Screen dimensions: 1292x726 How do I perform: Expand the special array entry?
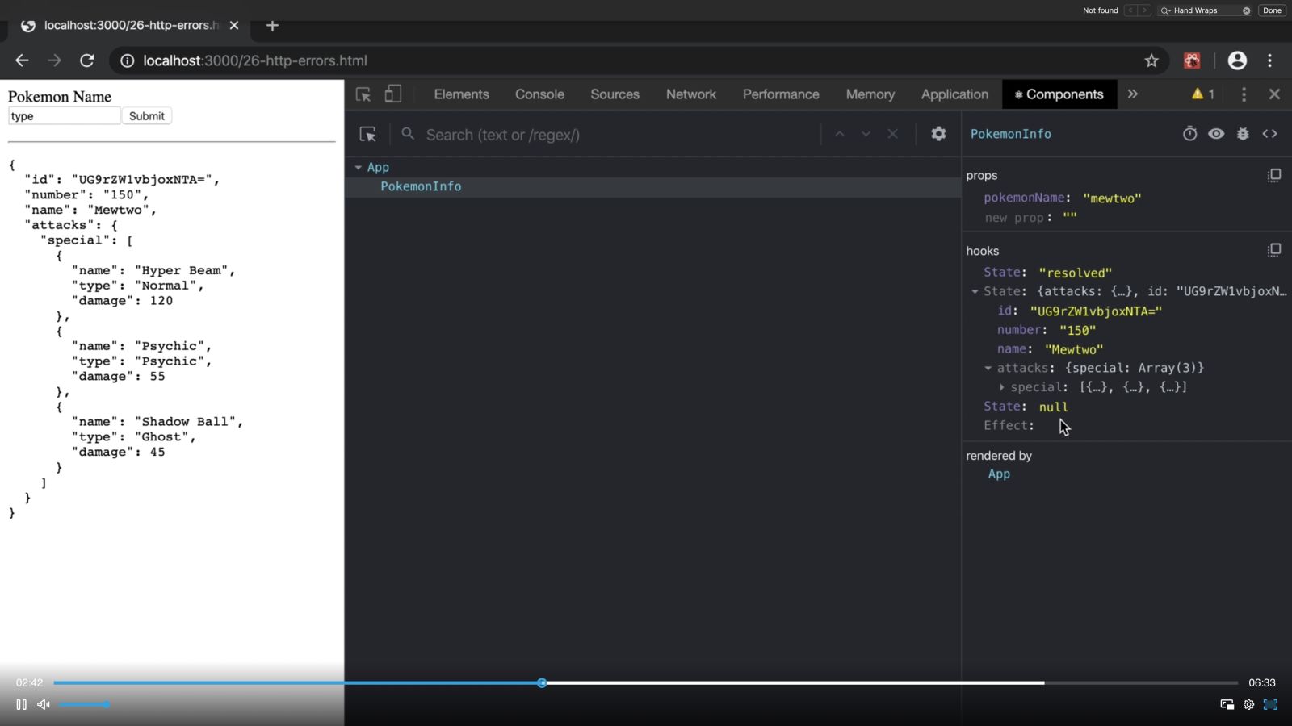click(1001, 387)
